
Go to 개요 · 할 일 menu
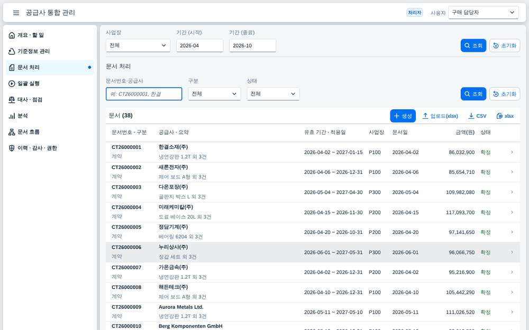(x=50, y=35)
